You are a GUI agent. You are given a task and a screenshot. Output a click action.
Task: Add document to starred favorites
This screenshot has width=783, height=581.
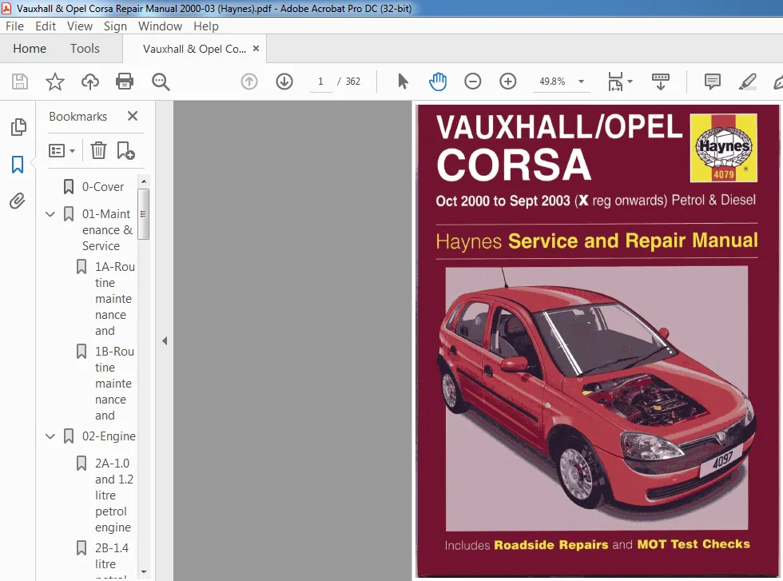pyautogui.click(x=55, y=82)
